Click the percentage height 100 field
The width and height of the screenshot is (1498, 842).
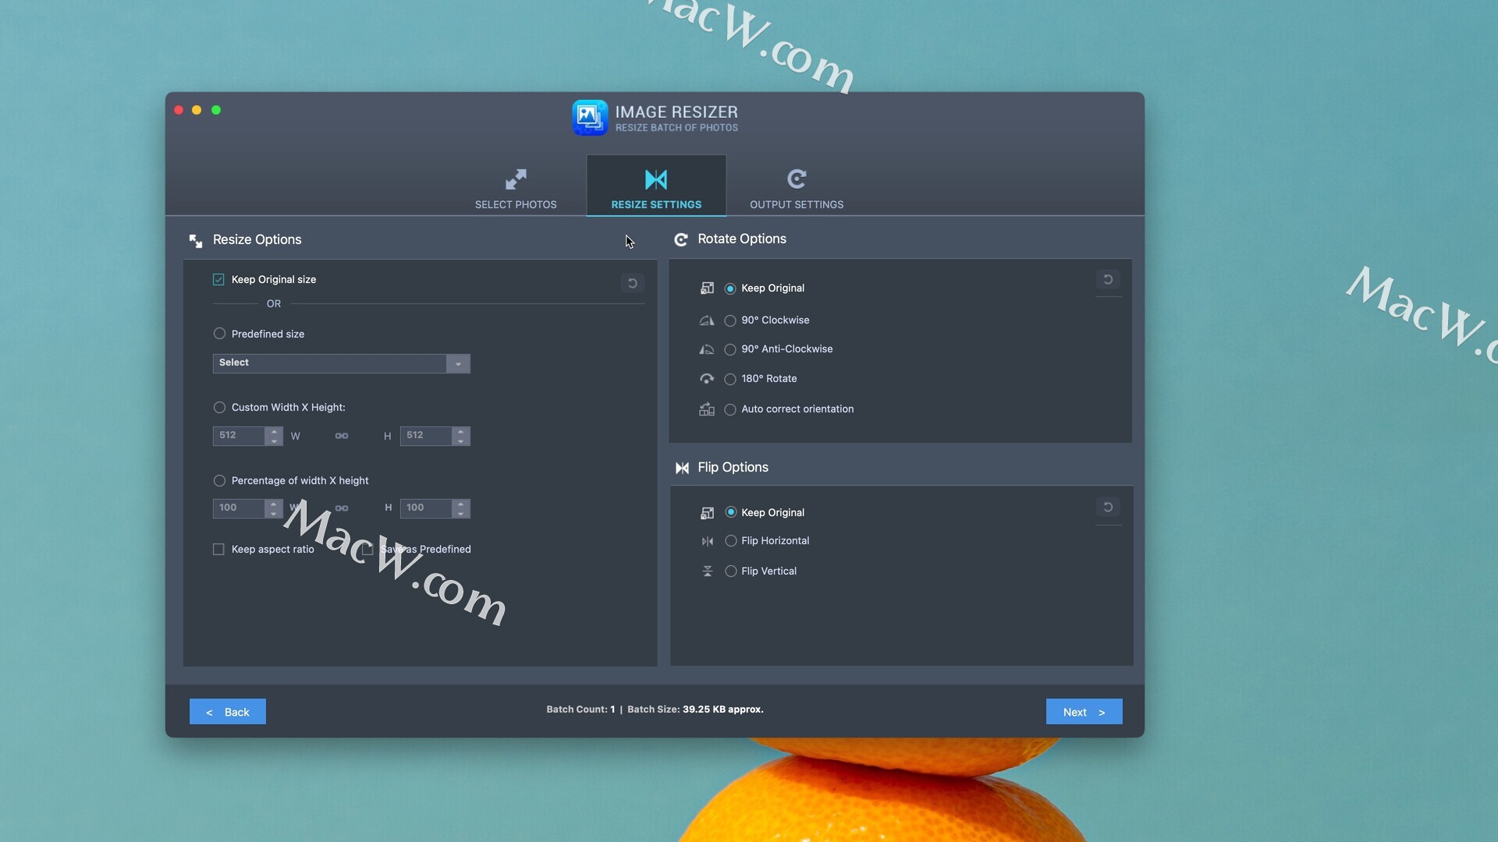pos(426,508)
